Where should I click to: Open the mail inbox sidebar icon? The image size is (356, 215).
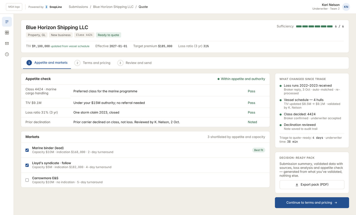7,43
